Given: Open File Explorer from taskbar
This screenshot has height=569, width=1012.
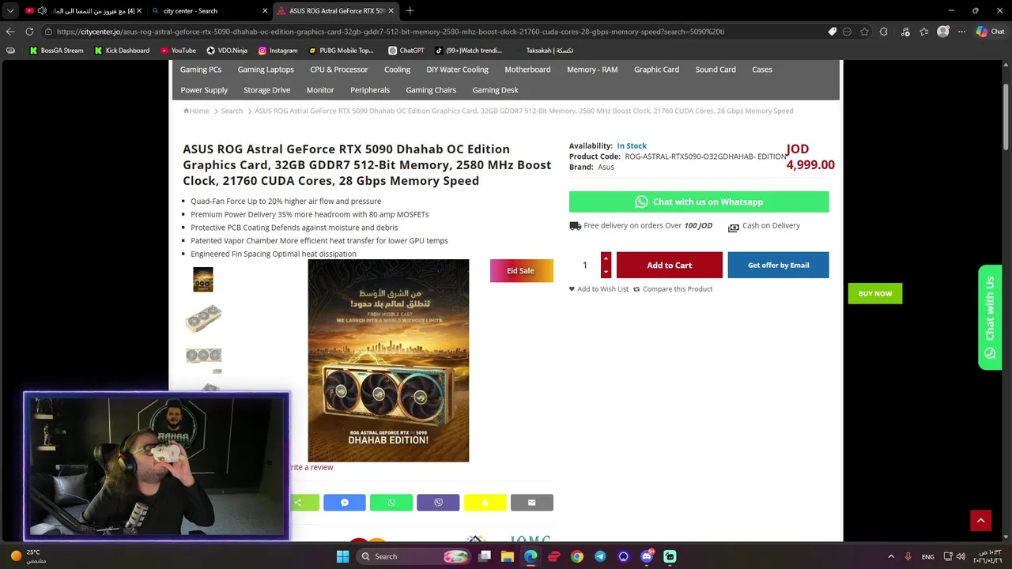Looking at the screenshot, I should point(508,556).
